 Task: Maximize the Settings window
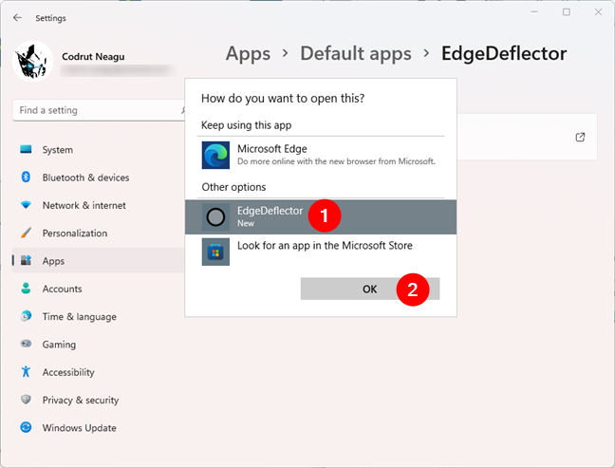pos(567,12)
